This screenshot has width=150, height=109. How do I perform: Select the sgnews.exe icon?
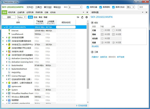coord(9,86)
